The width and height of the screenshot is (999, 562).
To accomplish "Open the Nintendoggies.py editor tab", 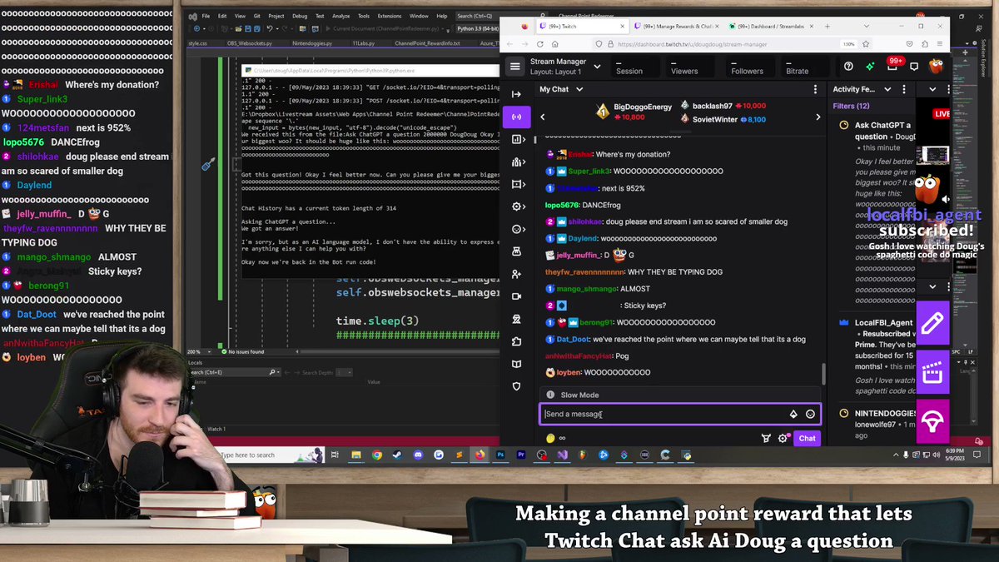I will tap(311, 42).
